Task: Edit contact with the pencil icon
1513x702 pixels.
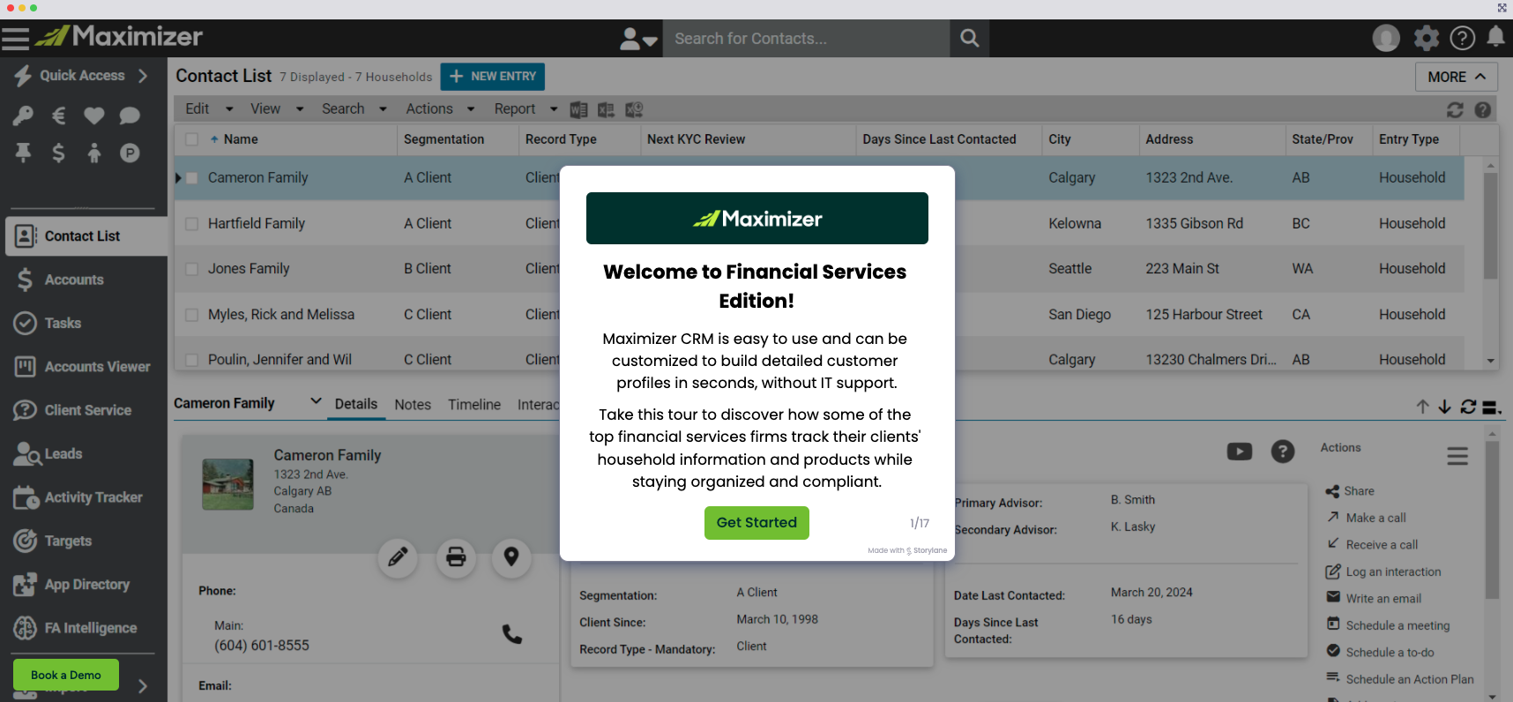Action: coord(398,557)
